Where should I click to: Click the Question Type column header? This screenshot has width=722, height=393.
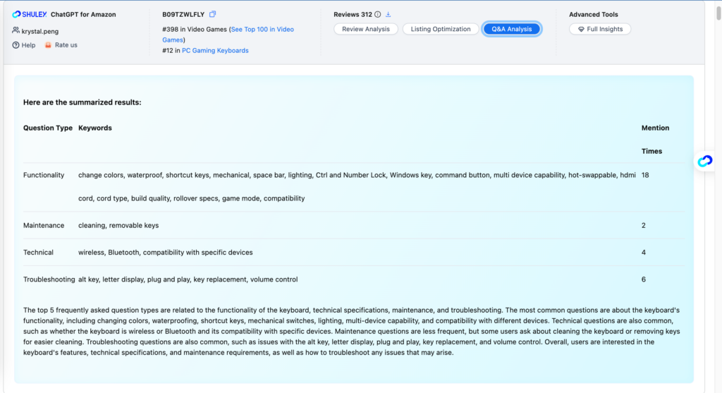point(48,128)
